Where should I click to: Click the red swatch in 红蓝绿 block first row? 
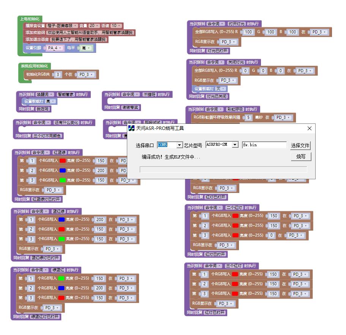pyautogui.click(x=63, y=161)
